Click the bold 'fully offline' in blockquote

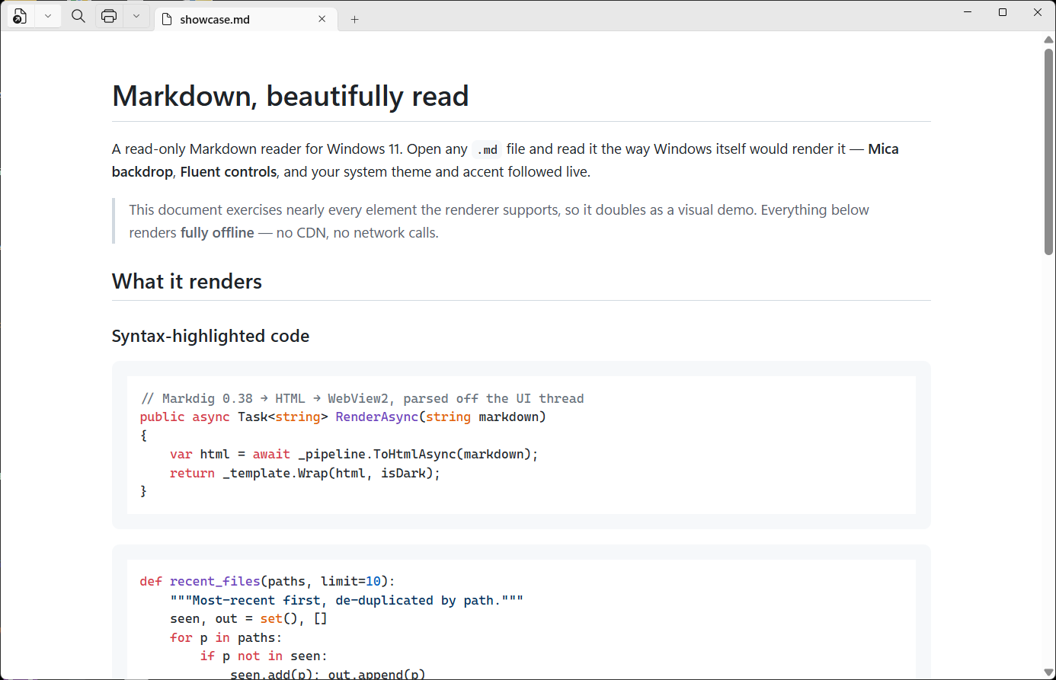(x=217, y=233)
